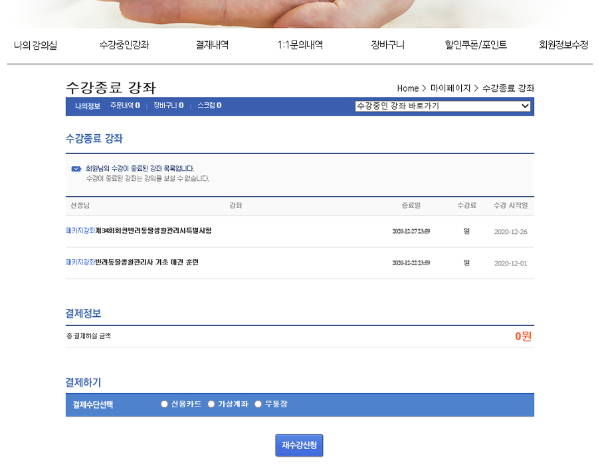
Task: Choose the 가상계좌 payment option
Action: pos(211,404)
